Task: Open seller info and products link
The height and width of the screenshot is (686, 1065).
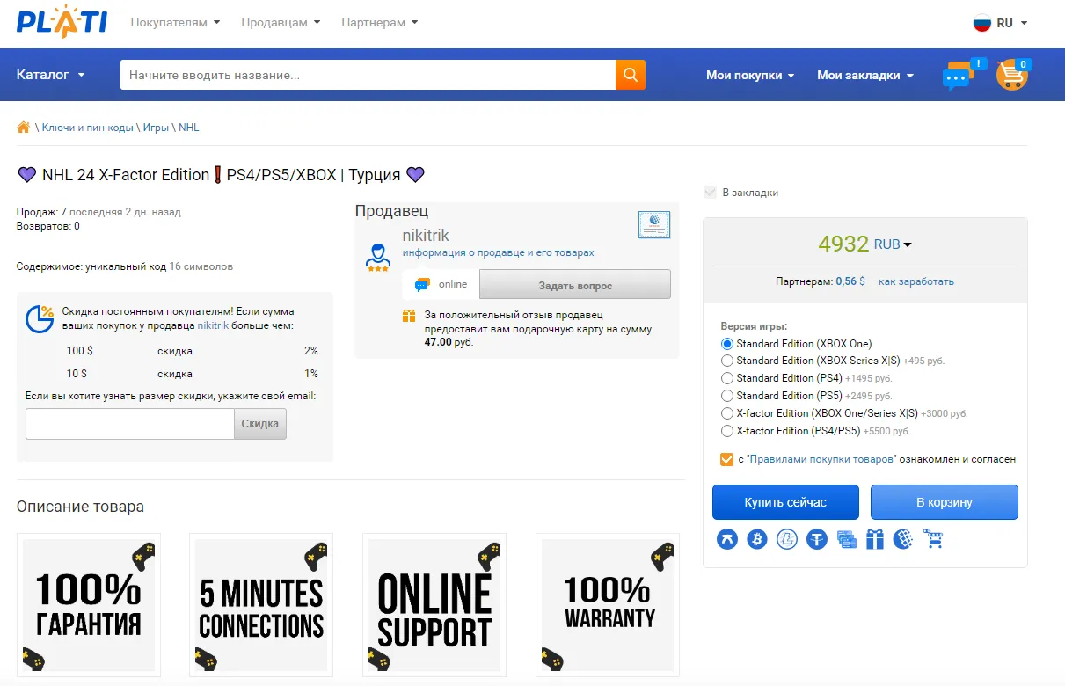Action: 498,252
